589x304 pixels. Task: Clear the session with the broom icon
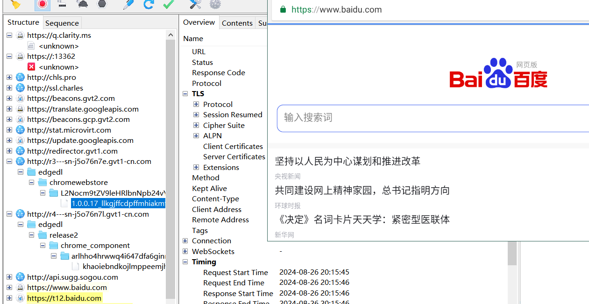pos(15,4)
